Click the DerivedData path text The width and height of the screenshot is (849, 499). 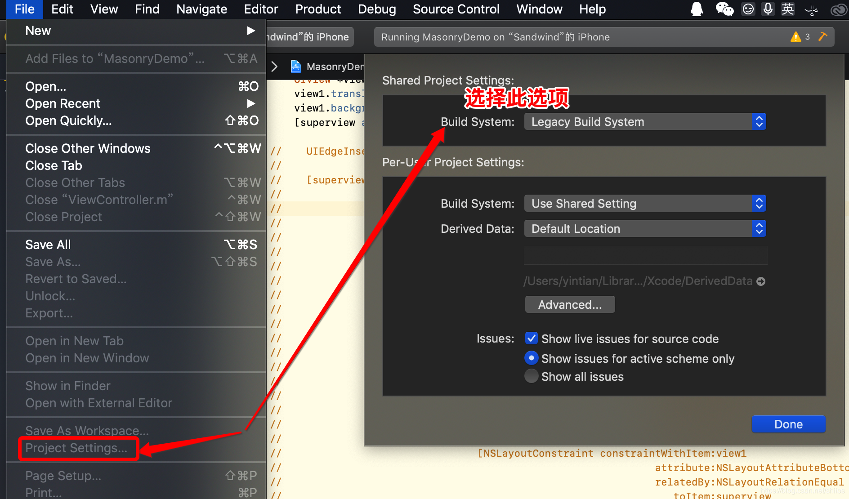pos(638,281)
